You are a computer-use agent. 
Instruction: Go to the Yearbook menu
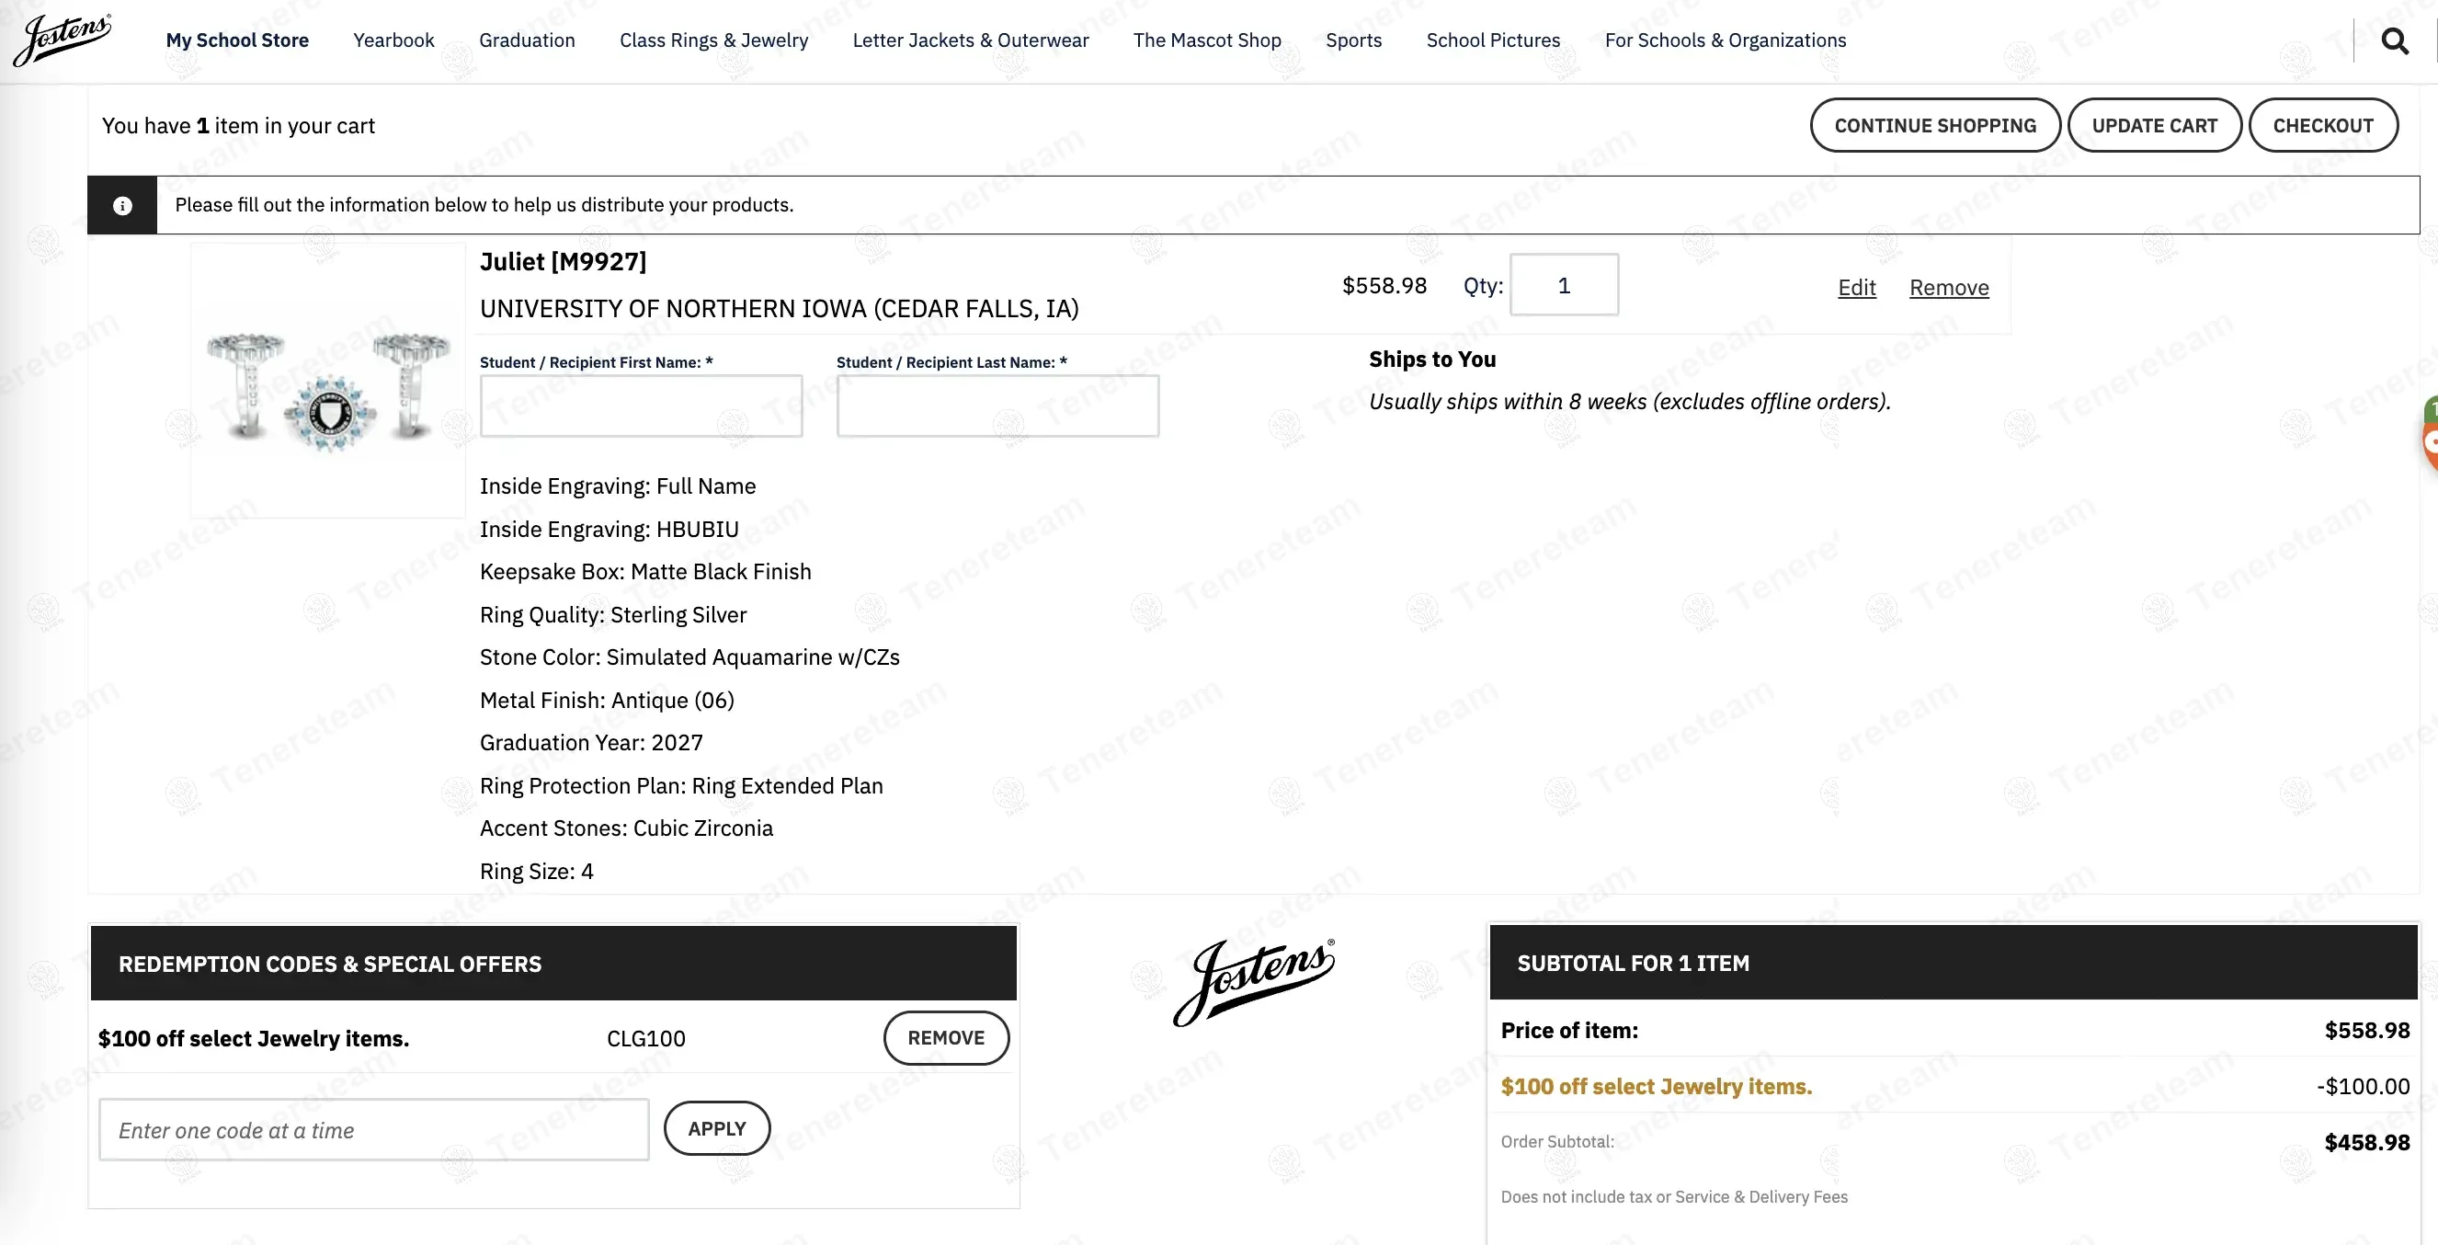coord(393,40)
